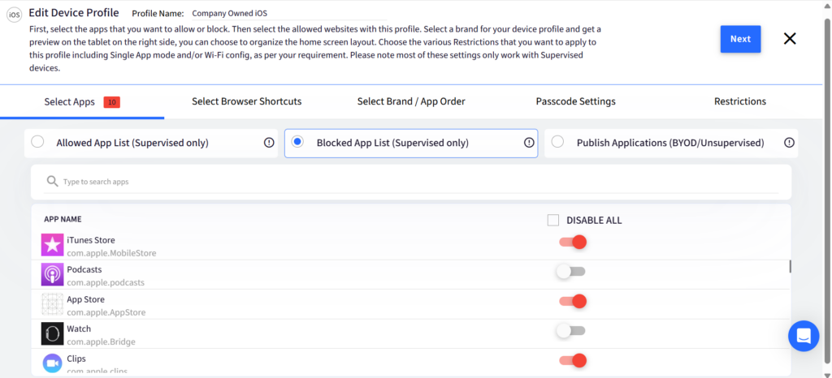Image resolution: width=832 pixels, height=378 pixels.
Task: Open the Restrictions tab
Action: tap(740, 101)
